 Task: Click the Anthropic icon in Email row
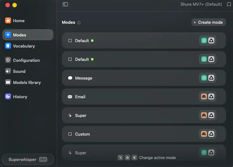[204, 97]
